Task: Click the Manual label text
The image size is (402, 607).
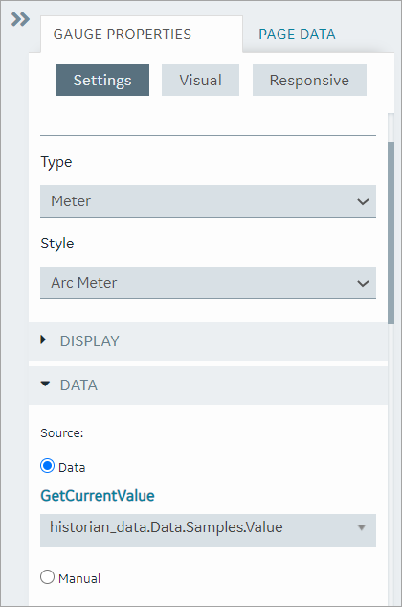Action: pyautogui.click(x=79, y=578)
